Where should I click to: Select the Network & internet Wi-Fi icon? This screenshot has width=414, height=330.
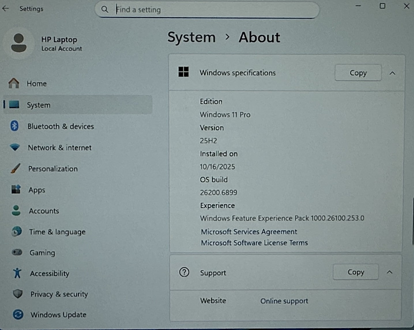click(x=15, y=147)
